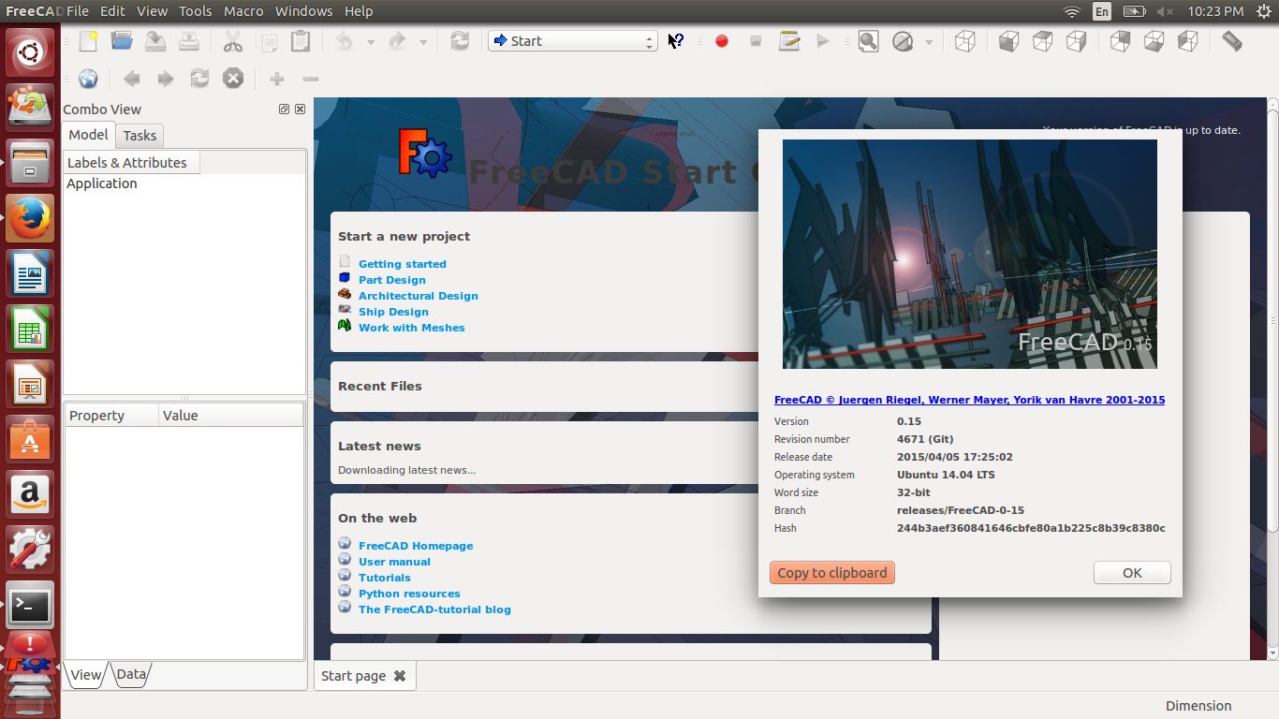Open the Macro menu

(x=243, y=11)
